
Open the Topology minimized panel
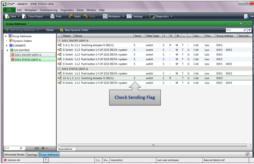pyautogui.click(x=32, y=154)
